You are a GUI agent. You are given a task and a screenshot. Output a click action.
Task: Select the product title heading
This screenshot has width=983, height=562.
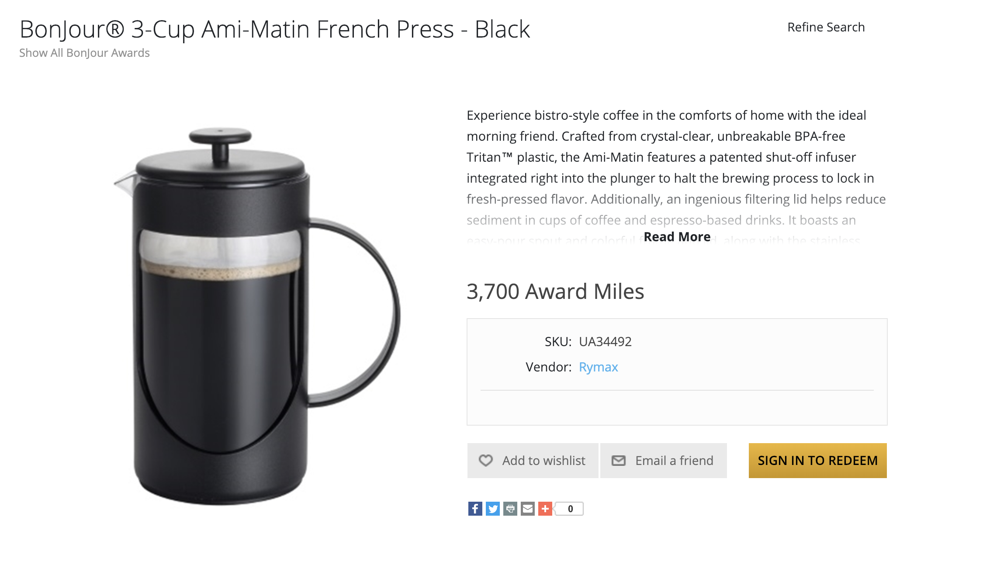274,29
